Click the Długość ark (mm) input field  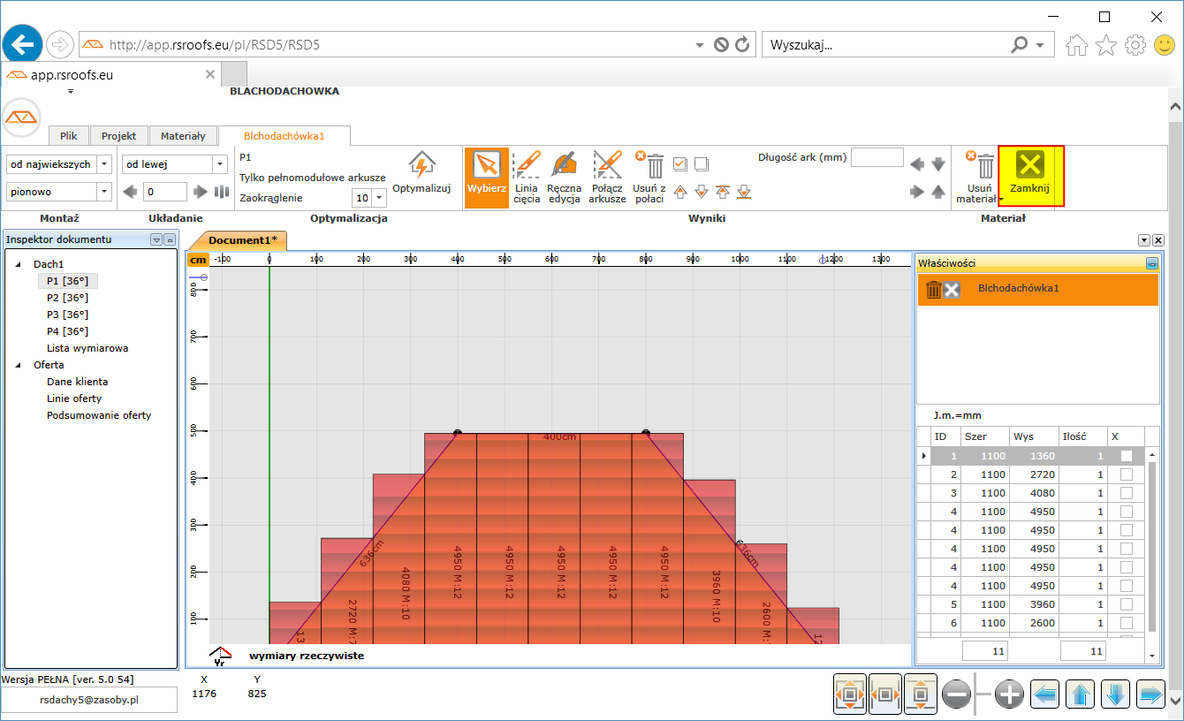877,158
